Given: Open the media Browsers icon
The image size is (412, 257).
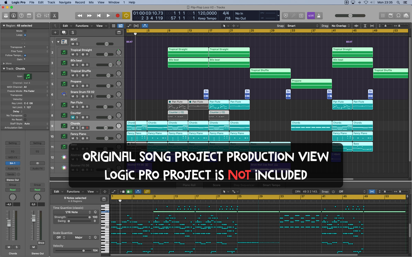Looking at the screenshot, I should 407,15.
